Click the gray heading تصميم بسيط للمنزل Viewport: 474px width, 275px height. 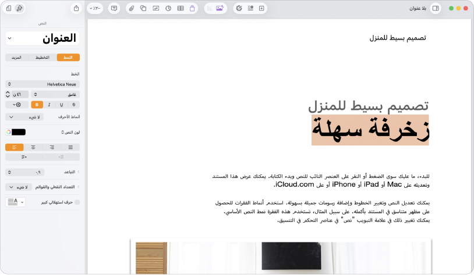368,106
